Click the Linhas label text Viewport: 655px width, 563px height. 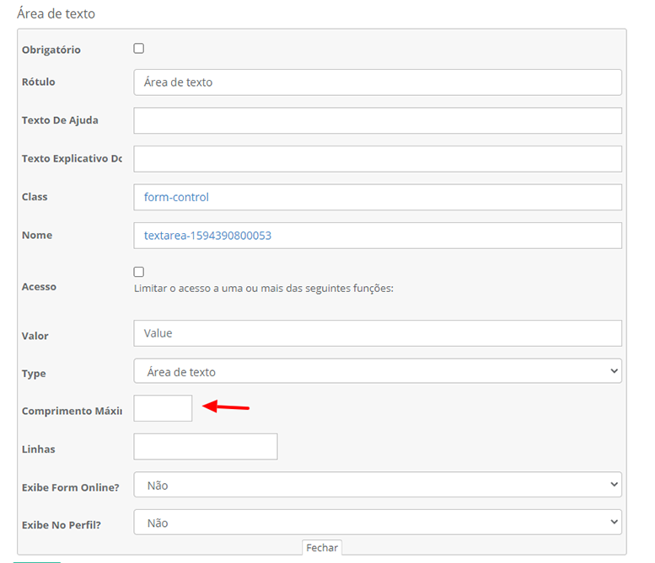click(x=39, y=449)
